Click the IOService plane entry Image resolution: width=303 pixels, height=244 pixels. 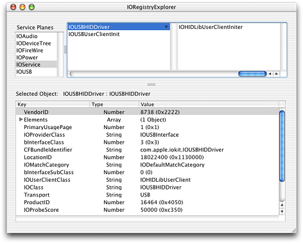(x=37, y=64)
